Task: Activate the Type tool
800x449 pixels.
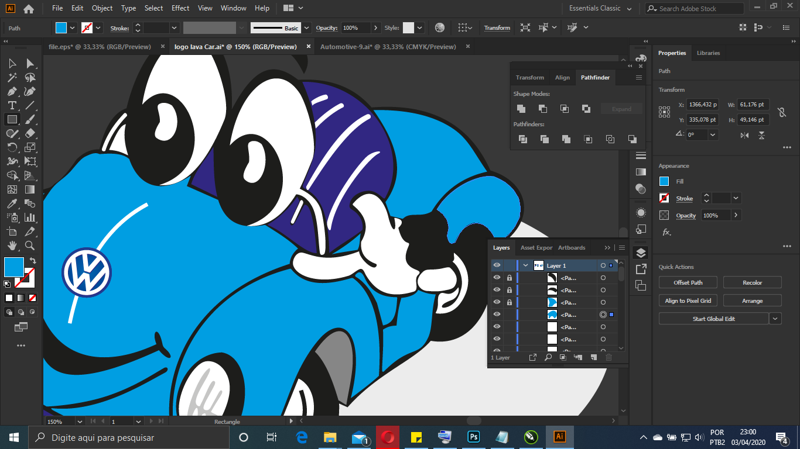Action: tap(12, 105)
